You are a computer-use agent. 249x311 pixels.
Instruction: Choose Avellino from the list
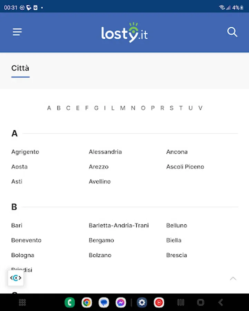(99, 181)
